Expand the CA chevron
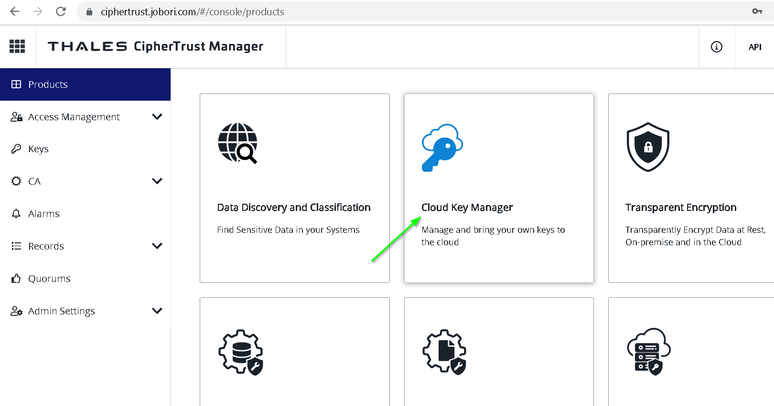Viewport: 774px width, 406px height. [157, 181]
